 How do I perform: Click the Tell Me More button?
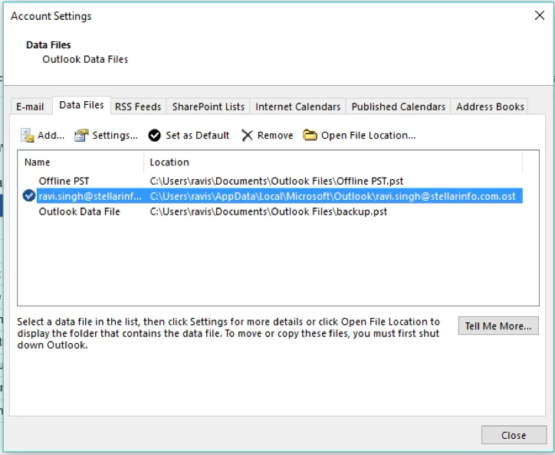498,326
